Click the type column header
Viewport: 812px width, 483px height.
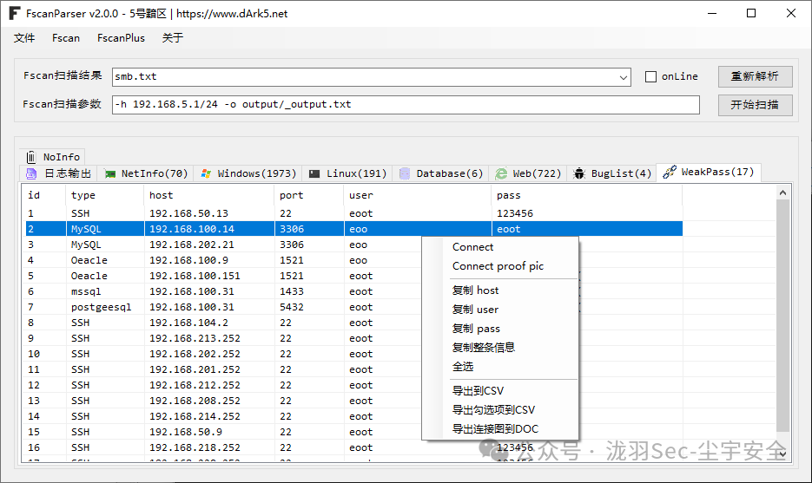pyautogui.click(x=104, y=195)
